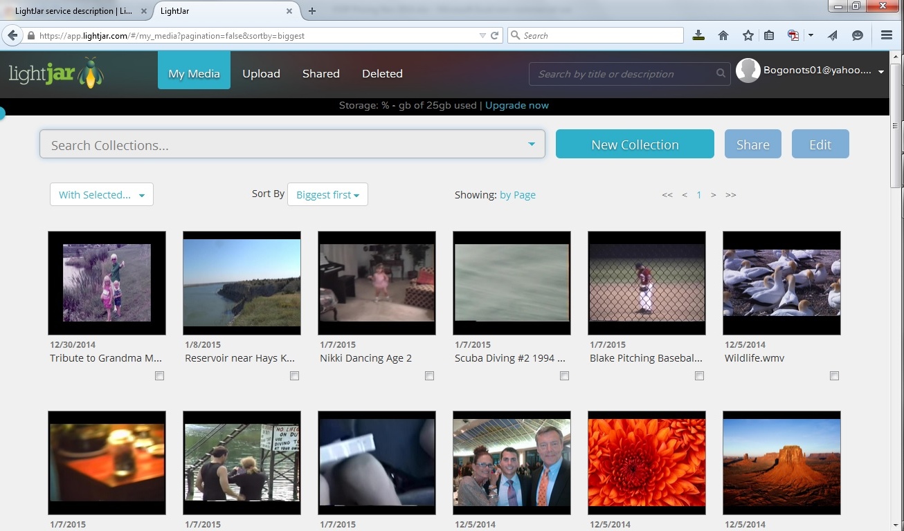The height and width of the screenshot is (531, 904).
Task: Open the Reservoir near Hays video thumbnail
Action: (x=242, y=283)
